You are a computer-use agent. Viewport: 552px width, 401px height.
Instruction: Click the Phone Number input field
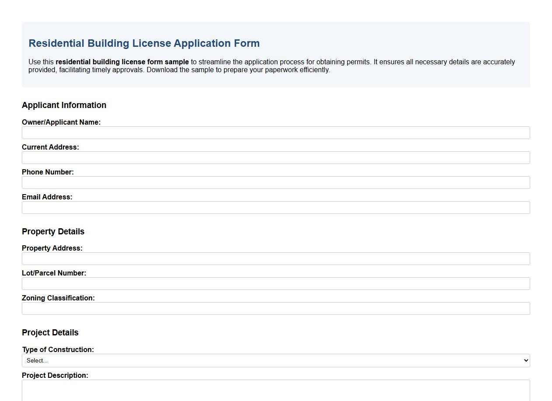click(276, 183)
